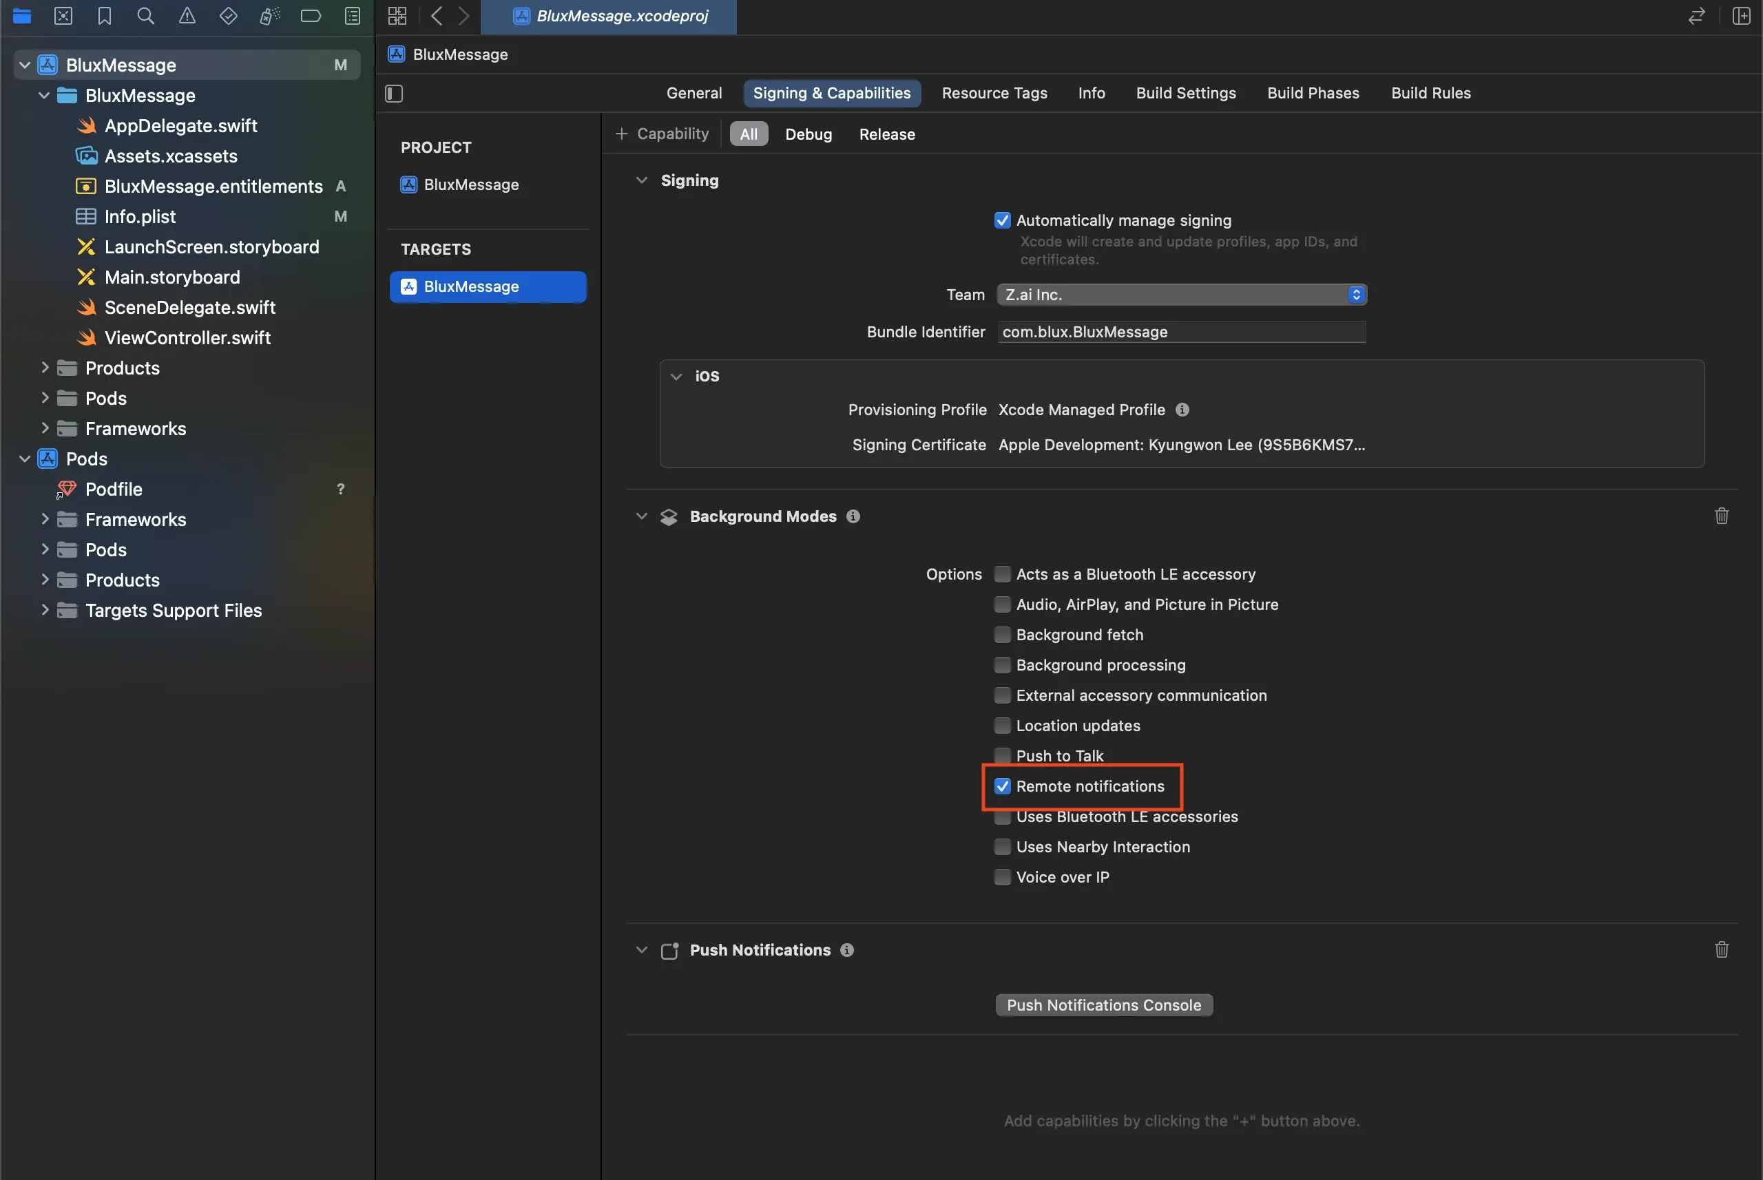The width and height of the screenshot is (1763, 1180).
Task: Open the Source Control navigator icon
Action: pyautogui.click(x=63, y=16)
